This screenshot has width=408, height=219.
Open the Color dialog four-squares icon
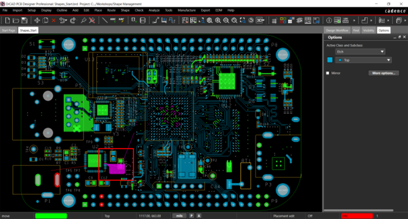(283, 20)
